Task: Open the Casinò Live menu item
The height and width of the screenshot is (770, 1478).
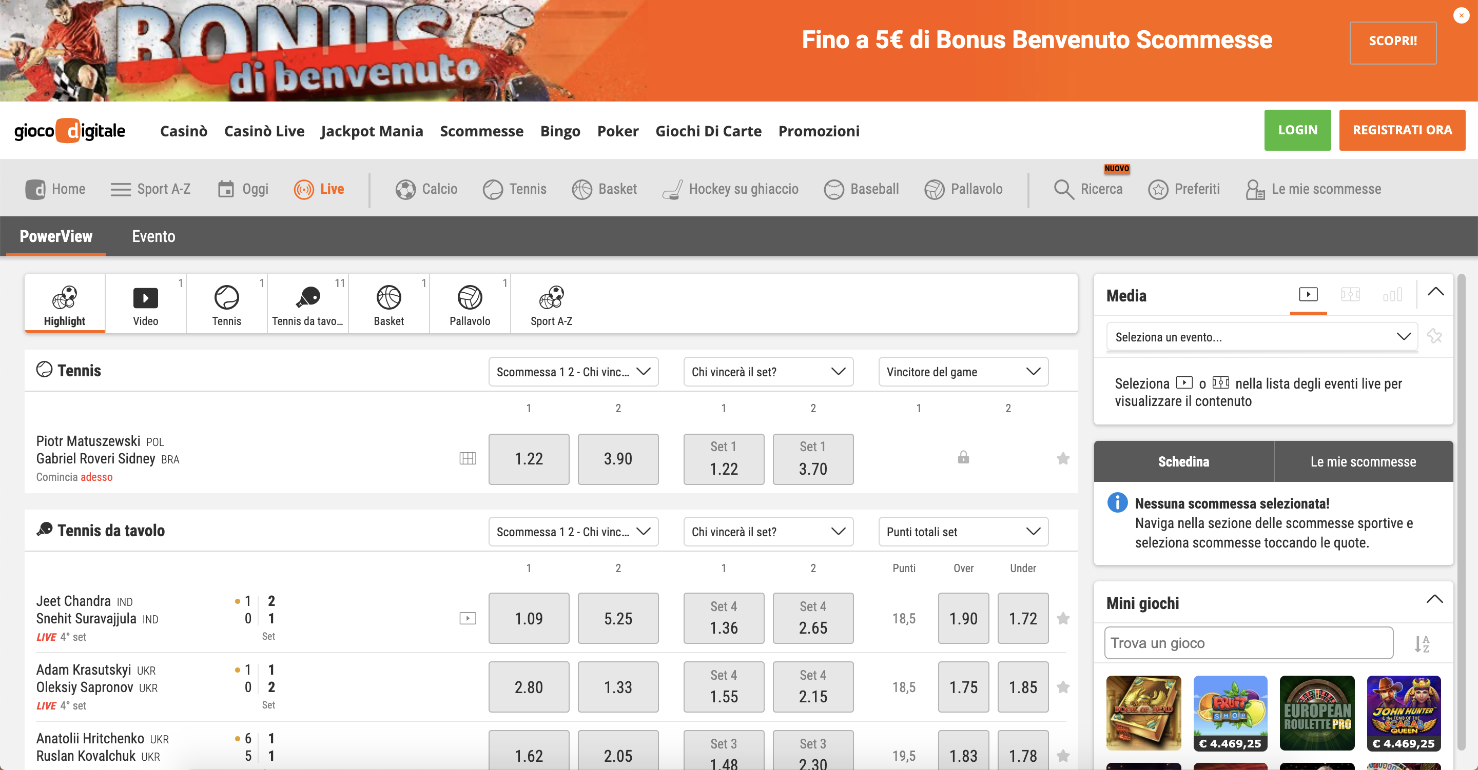Action: click(x=264, y=131)
